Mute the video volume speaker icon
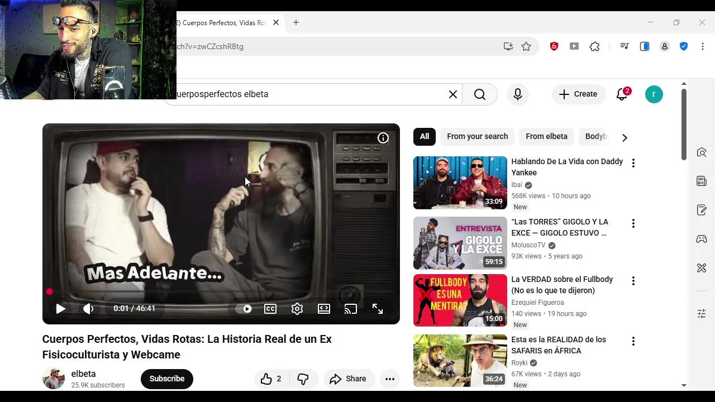 point(88,309)
